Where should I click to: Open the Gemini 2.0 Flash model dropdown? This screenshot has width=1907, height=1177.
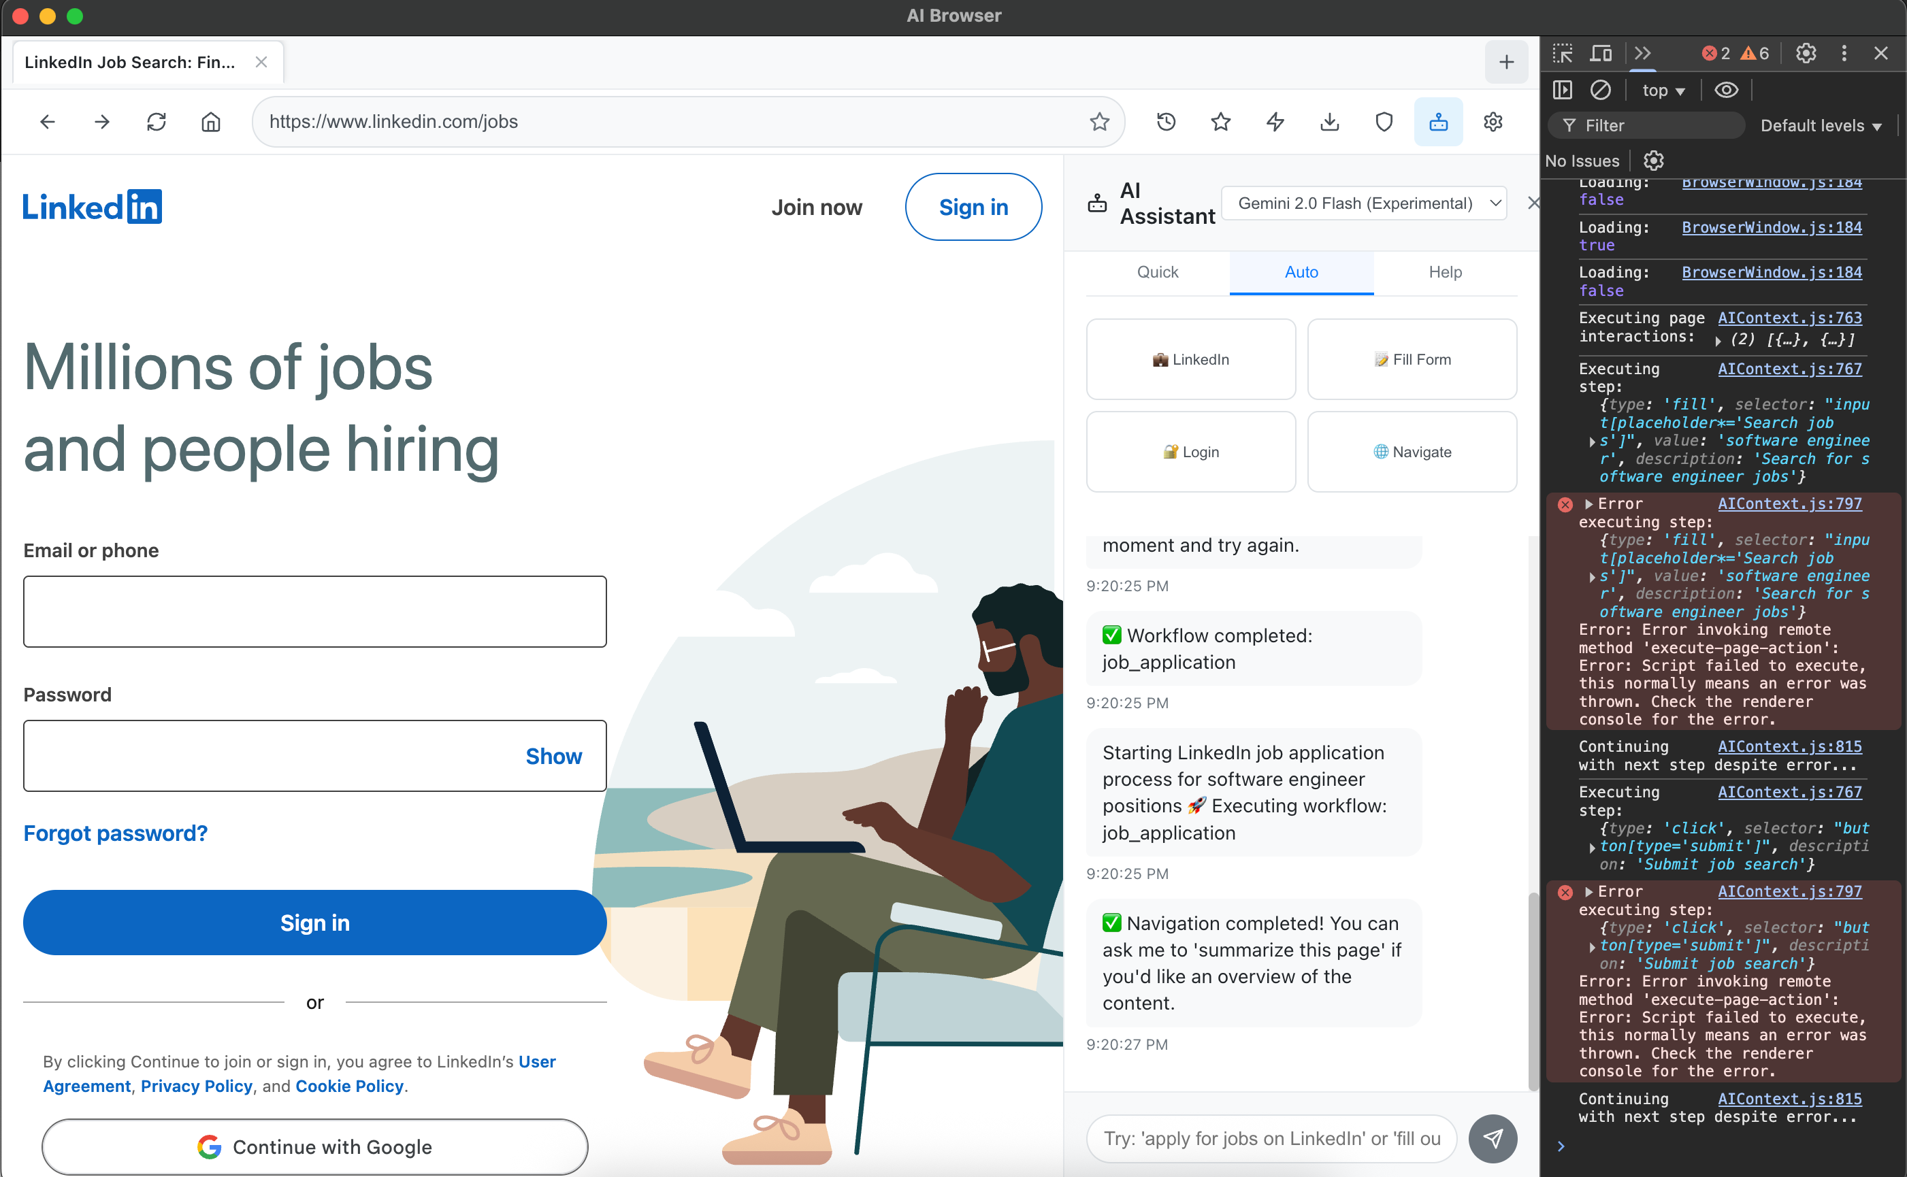1363,203
